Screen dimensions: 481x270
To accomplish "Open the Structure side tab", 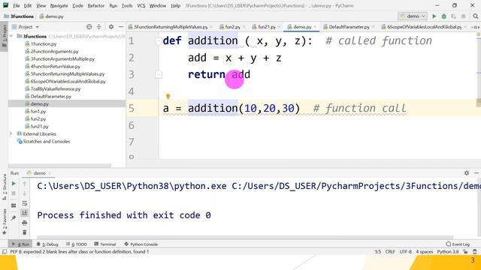I will (4, 187).
